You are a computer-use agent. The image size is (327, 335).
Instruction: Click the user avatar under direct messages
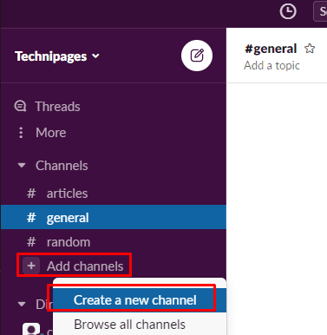coord(31,329)
